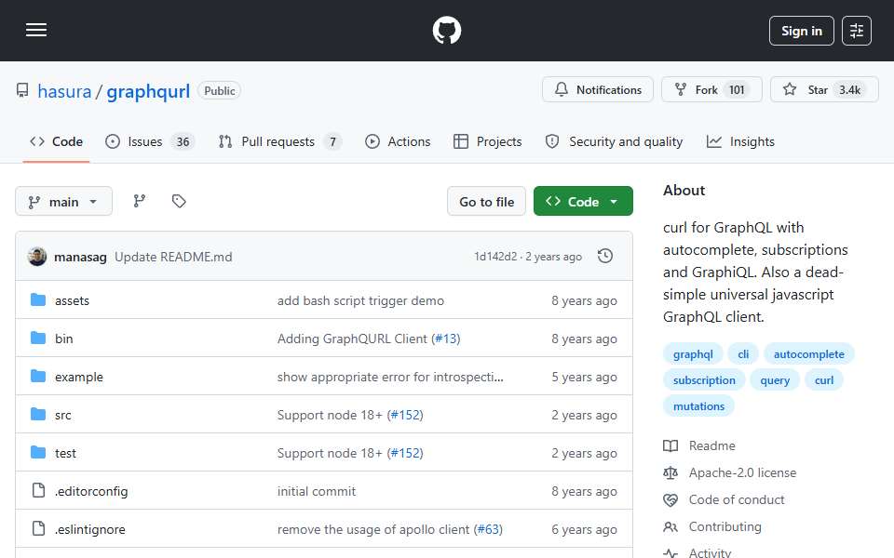This screenshot has width=894, height=558.
Task: Open the .eslintignore file
Action: coord(90,529)
